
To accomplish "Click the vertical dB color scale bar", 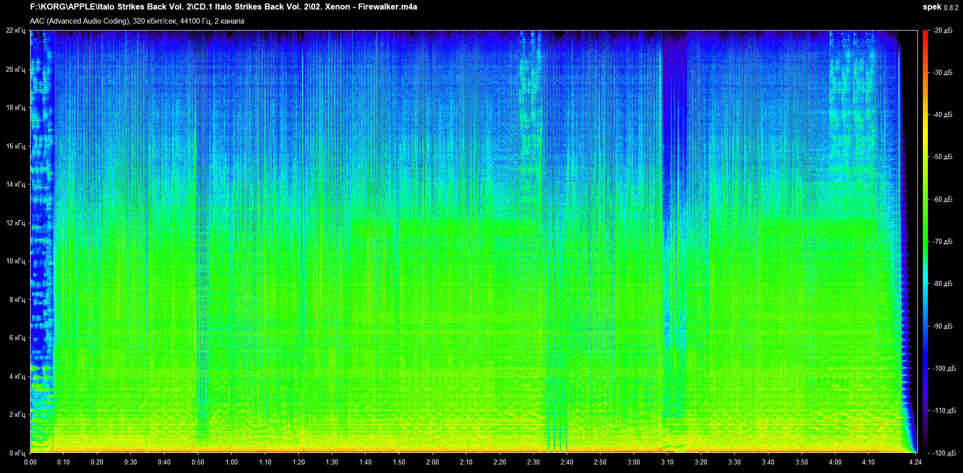I will (x=925, y=242).
